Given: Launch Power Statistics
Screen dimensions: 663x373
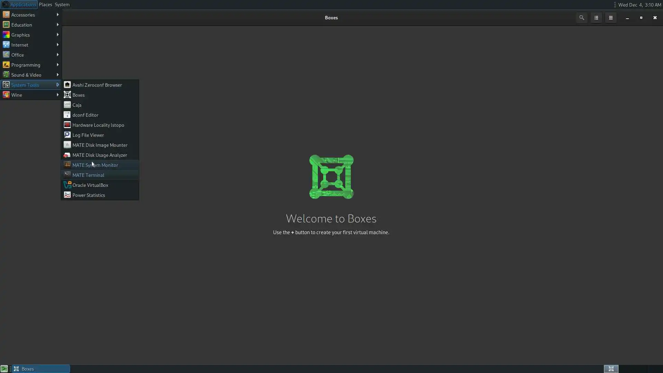Looking at the screenshot, I should pyautogui.click(x=88, y=195).
